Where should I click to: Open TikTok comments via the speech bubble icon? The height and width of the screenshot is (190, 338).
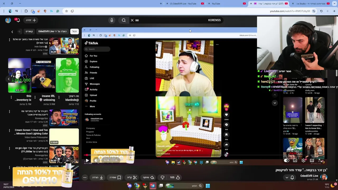[x=226, y=125]
